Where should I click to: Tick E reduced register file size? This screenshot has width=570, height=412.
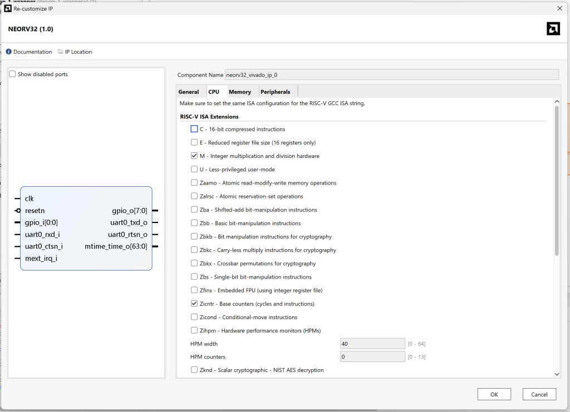pos(194,142)
